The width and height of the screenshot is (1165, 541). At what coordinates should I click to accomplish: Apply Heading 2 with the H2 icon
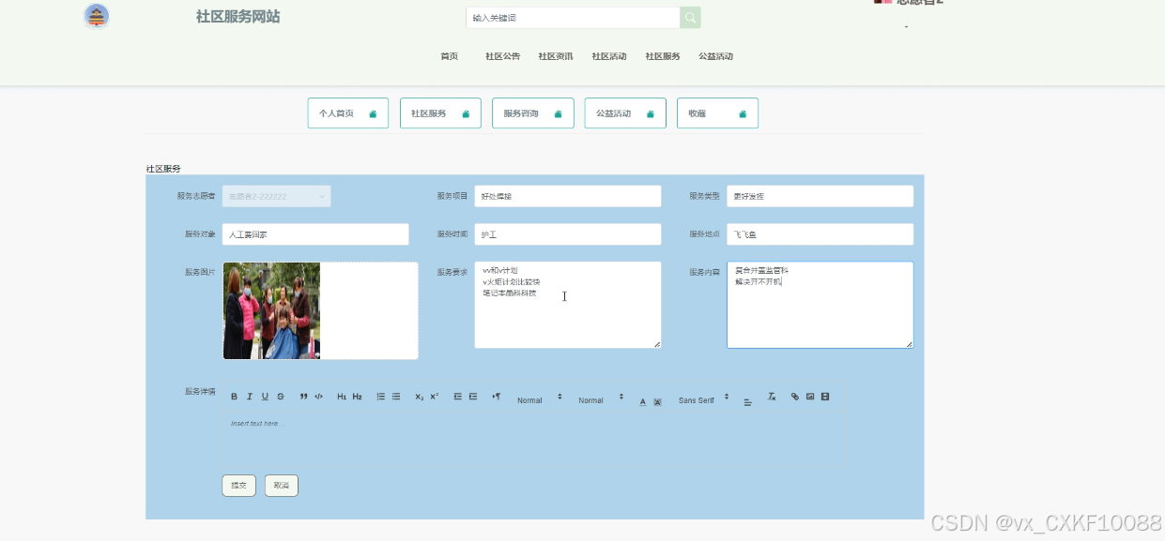(358, 397)
